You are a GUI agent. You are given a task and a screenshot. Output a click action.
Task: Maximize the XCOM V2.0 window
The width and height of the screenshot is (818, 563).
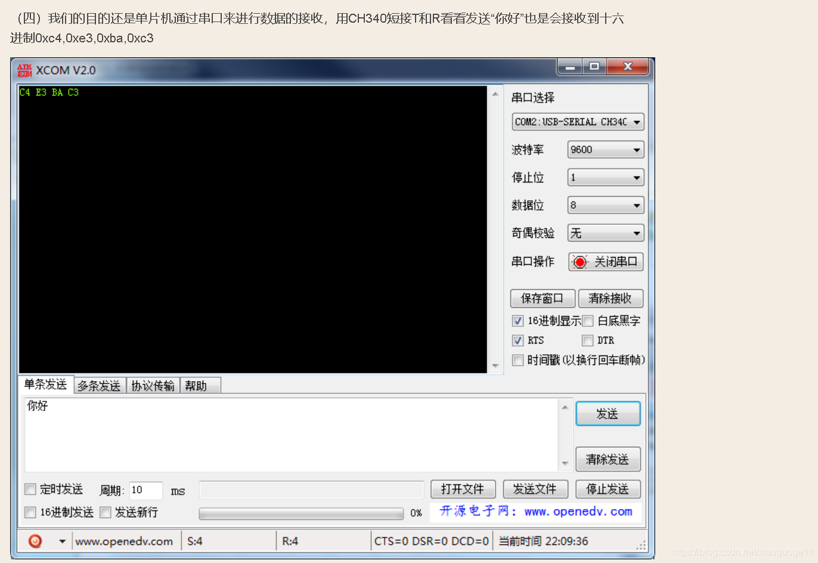point(594,67)
